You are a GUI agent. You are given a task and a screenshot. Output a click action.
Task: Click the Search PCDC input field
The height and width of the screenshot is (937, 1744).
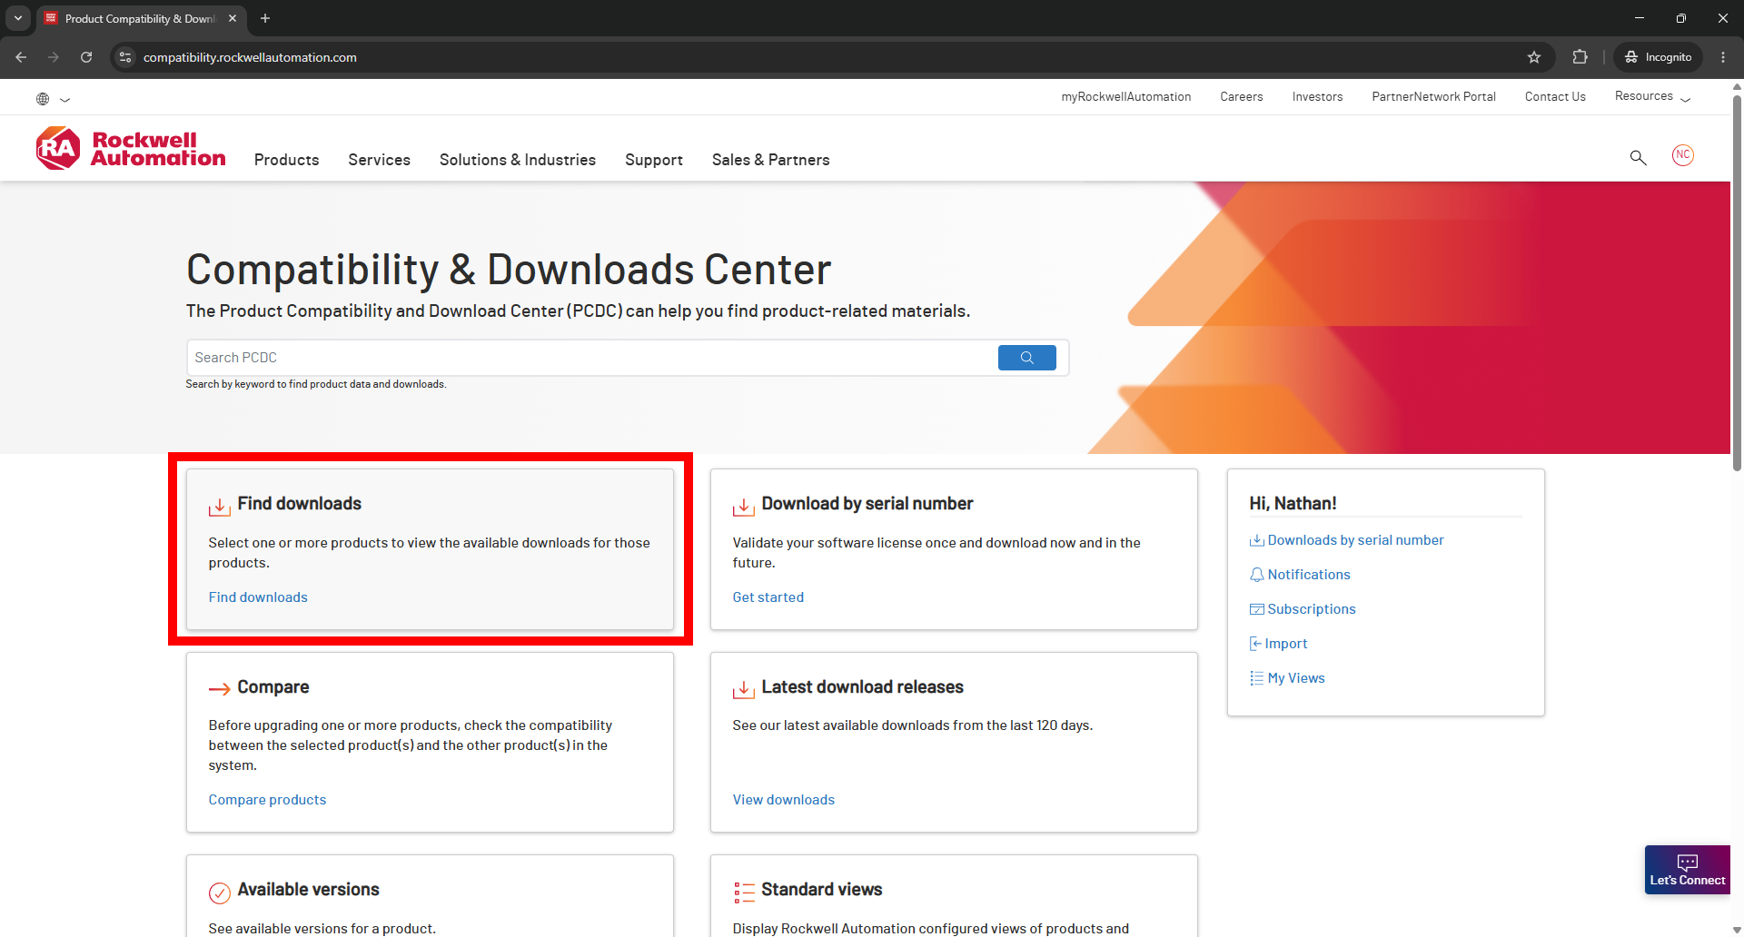click(x=592, y=358)
